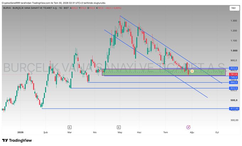The height and width of the screenshot is (146, 242).
Task: Click the Tem time axis label
Action: coord(165,132)
